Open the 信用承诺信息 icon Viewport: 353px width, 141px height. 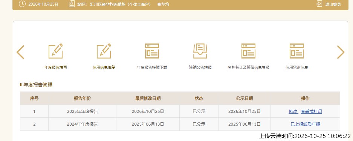tap(296, 51)
